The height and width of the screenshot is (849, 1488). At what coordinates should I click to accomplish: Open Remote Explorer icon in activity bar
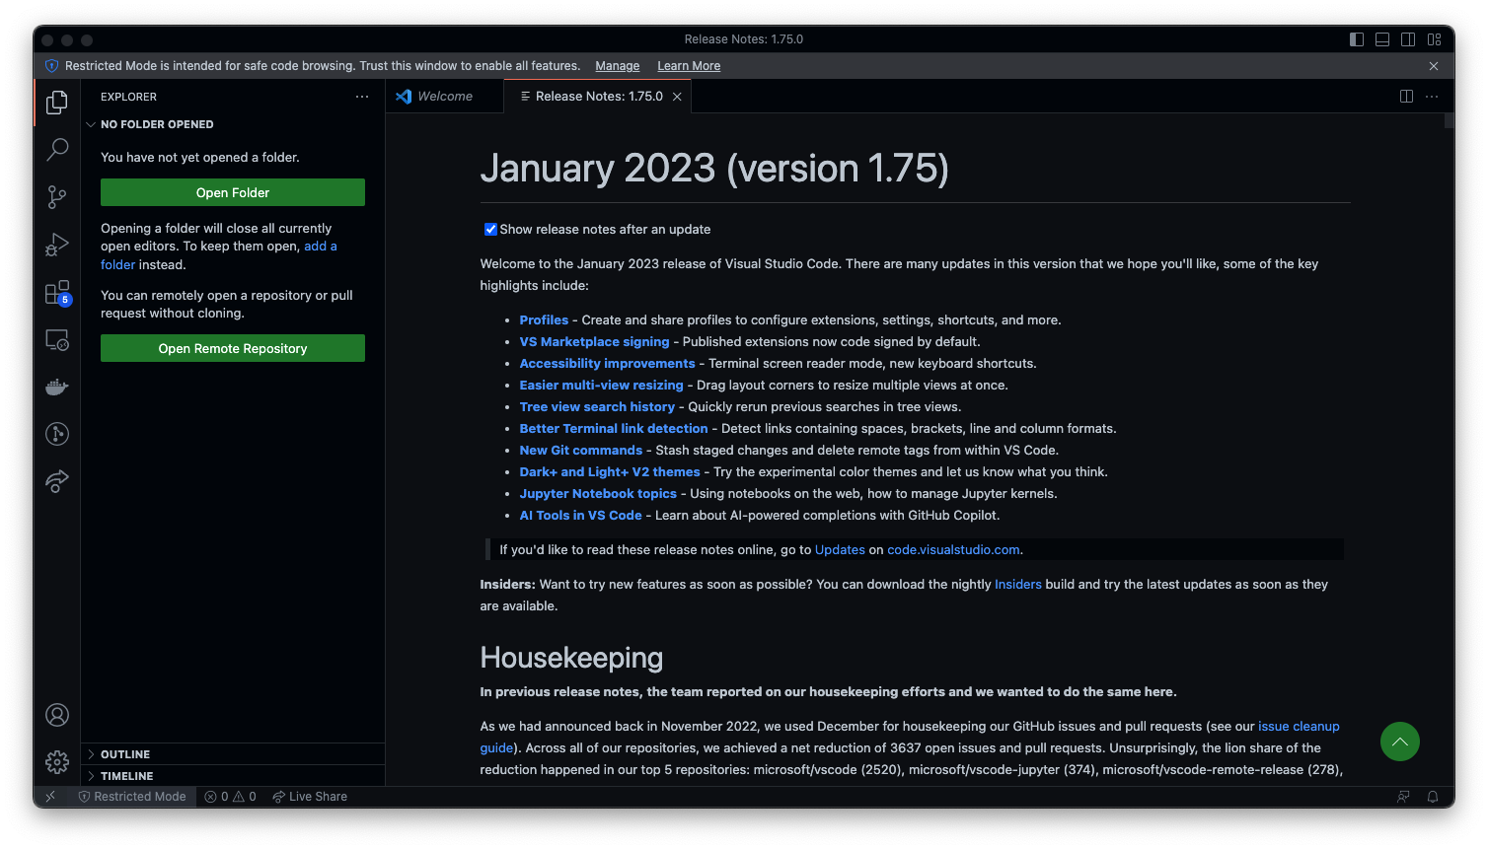[57, 340]
